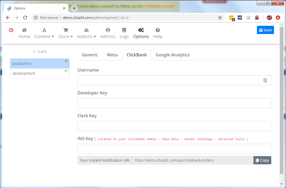The height and width of the screenshot is (188, 286).
Task: Open a new browser tab
Action: pos(74,8)
